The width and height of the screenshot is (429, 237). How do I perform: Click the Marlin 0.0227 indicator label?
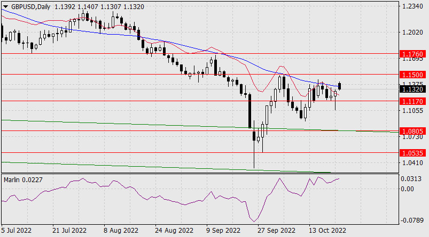coord(23,179)
